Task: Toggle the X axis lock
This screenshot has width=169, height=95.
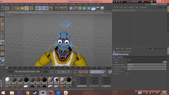Action: pyautogui.click(x=37, y=8)
